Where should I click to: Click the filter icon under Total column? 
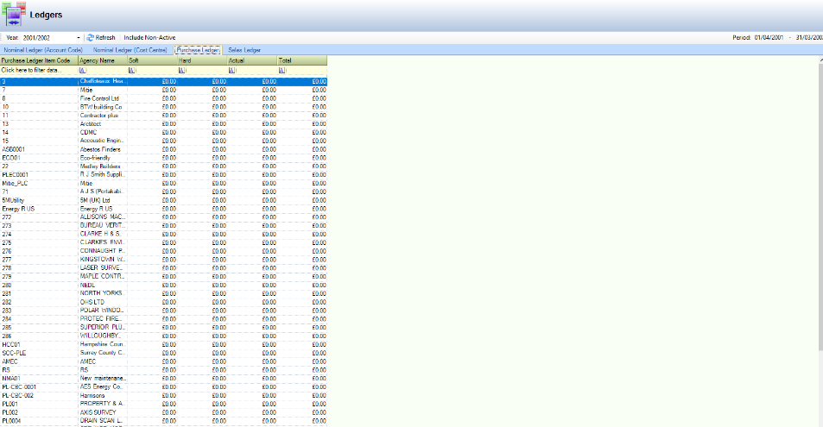282,70
